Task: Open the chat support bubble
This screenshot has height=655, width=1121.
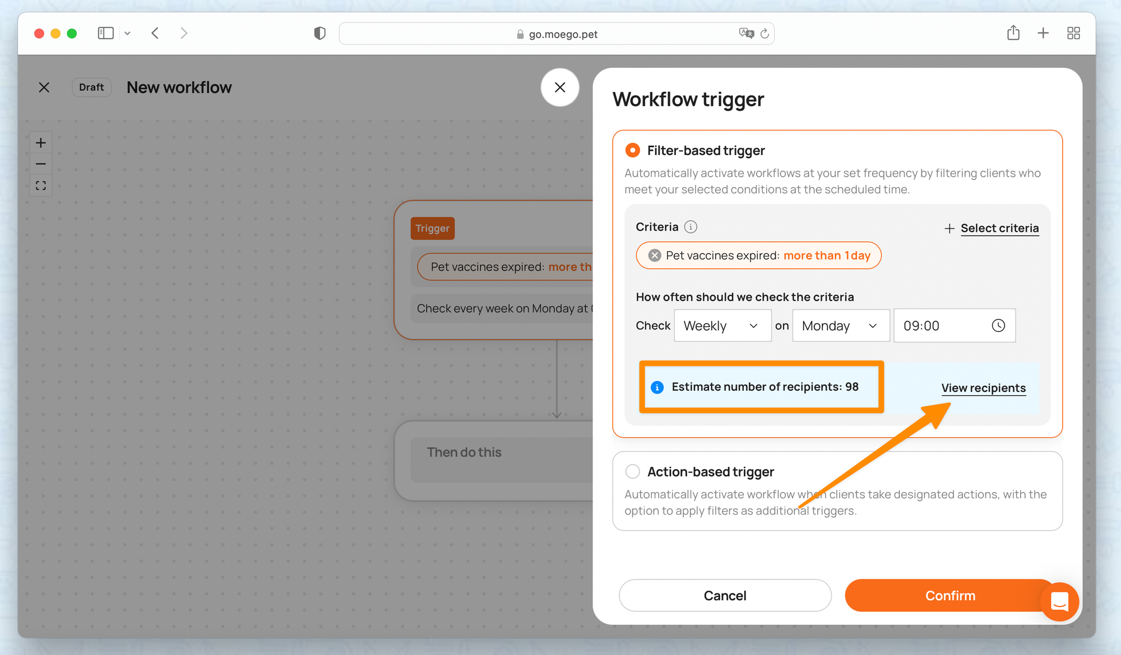Action: [x=1059, y=602]
